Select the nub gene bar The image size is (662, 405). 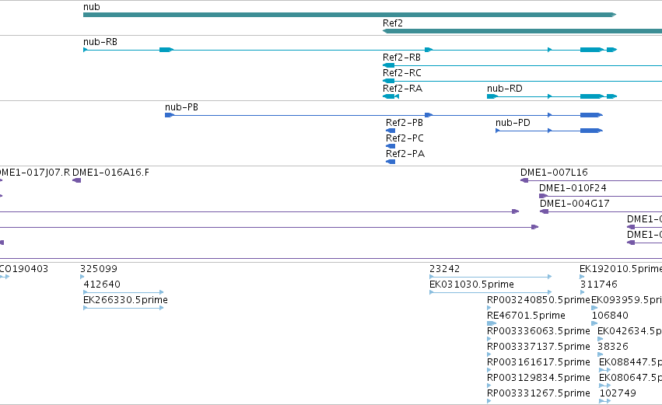point(349,15)
